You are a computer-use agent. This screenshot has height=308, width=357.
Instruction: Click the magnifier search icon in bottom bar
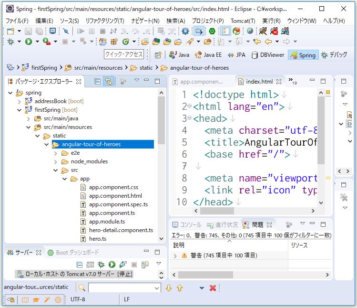(x=82, y=288)
